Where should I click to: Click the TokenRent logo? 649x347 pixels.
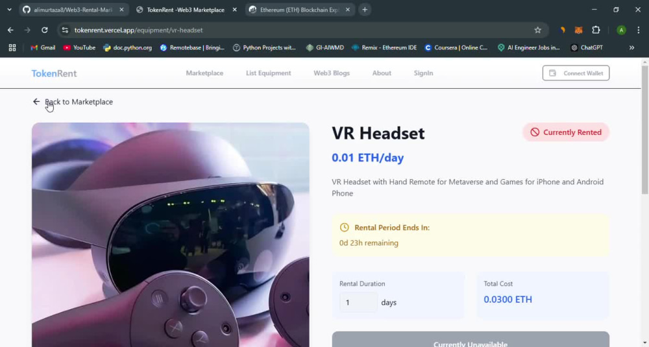[55, 73]
